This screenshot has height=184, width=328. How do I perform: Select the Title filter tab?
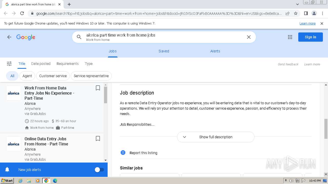[x=22, y=64]
